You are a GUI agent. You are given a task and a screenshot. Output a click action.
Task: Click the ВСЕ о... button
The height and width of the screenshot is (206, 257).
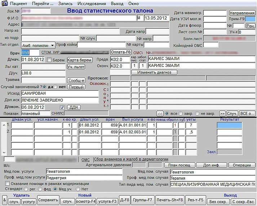247,114
